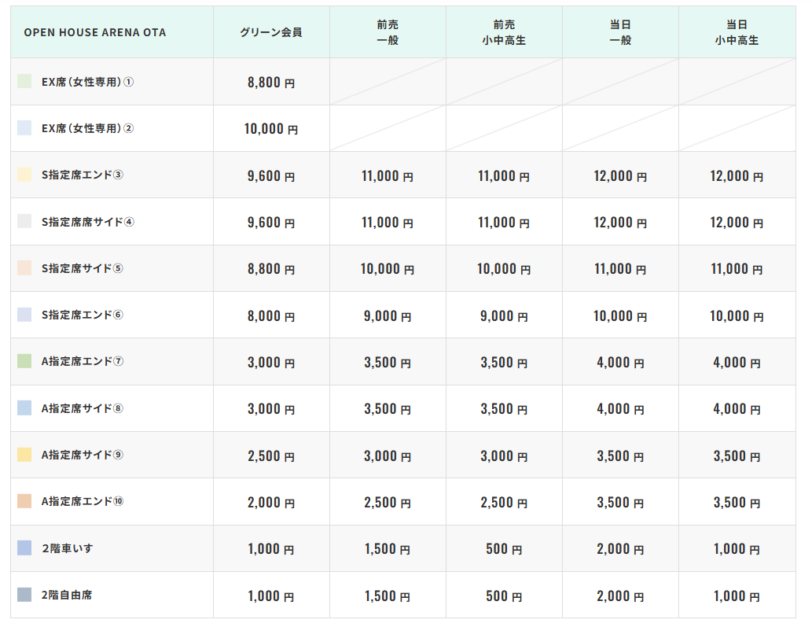Select the gray-blue swatch for 2階自由席
The width and height of the screenshot is (812, 627).
click(24, 595)
